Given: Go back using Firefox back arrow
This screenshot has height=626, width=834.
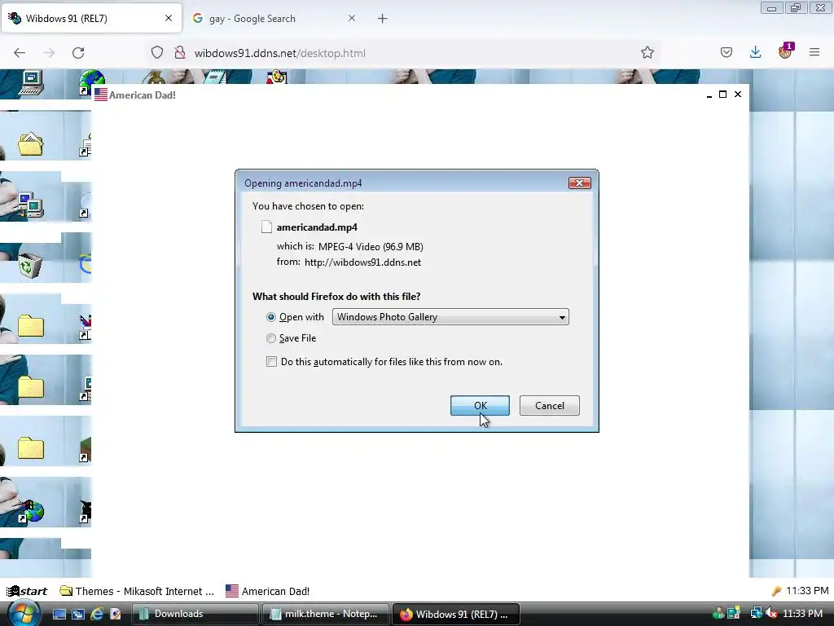Looking at the screenshot, I should pos(20,53).
